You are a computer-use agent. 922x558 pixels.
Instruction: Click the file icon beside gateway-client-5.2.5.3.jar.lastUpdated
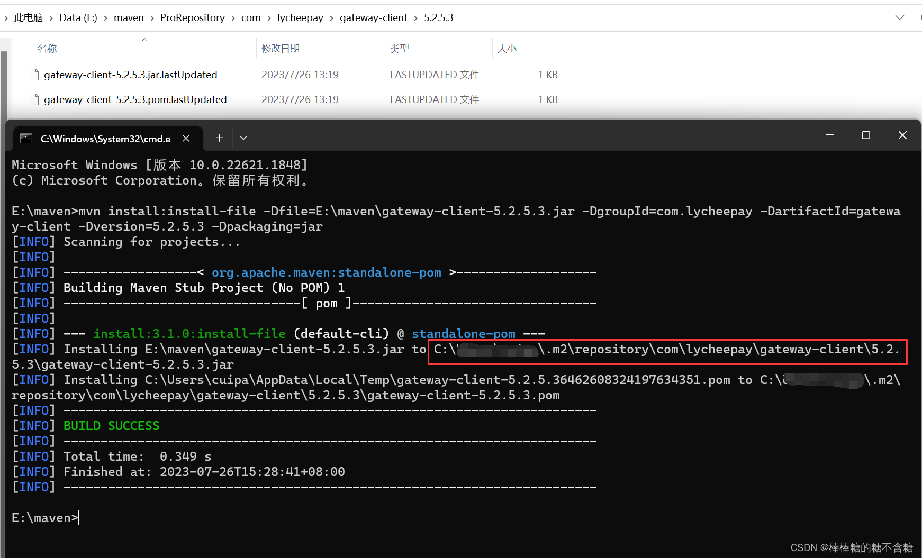tap(34, 75)
